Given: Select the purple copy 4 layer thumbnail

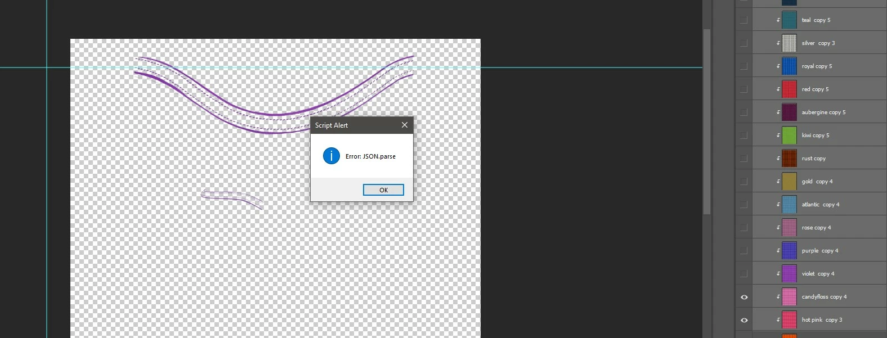Looking at the screenshot, I should coord(789,250).
